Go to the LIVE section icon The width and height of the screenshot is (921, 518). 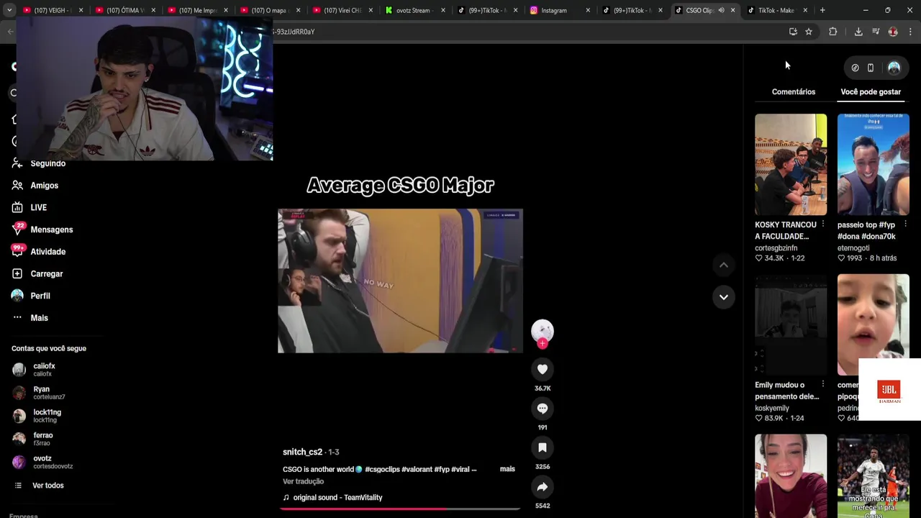[17, 207]
